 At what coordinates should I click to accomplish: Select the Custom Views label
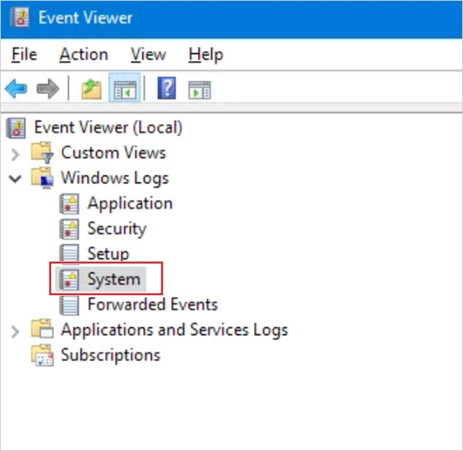[113, 153]
